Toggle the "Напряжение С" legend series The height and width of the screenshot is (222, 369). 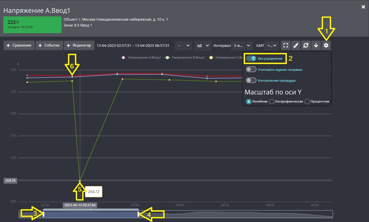pyautogui.click(x=226, y=57)
